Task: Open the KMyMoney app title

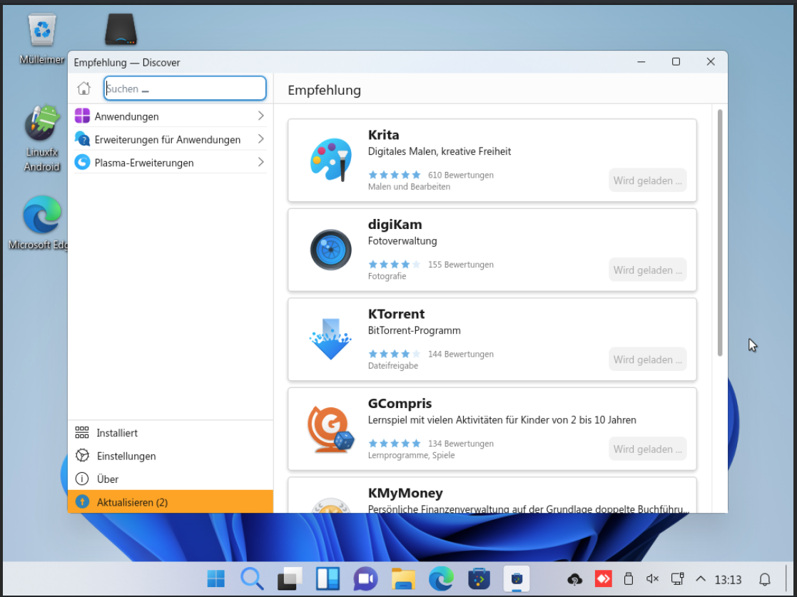Action: (x=405, y=493)
